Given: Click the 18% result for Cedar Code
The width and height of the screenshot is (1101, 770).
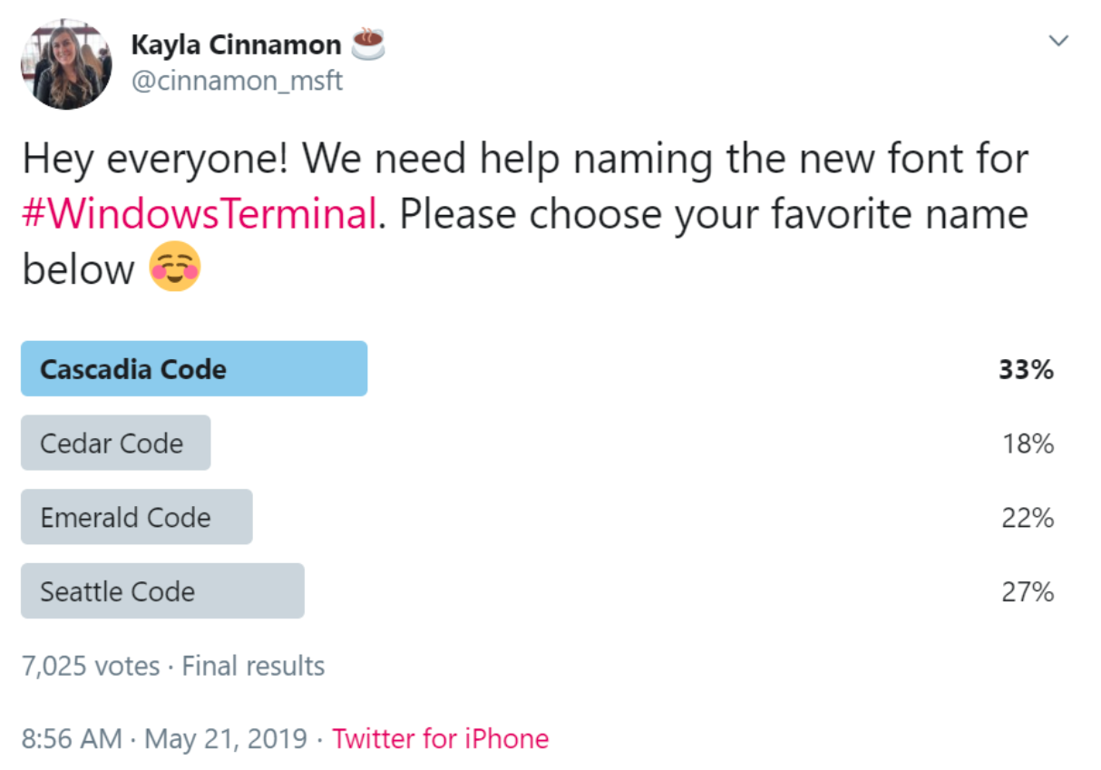Looking at the screenshot, I should 1028,443.
